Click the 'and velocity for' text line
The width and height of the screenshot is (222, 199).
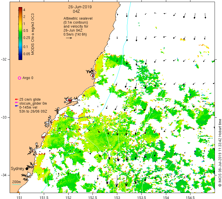tap(76, 26)
